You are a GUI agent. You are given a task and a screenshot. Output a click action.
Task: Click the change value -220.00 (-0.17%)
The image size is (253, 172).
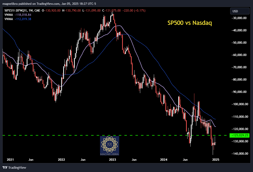click(x=134, y=11)
